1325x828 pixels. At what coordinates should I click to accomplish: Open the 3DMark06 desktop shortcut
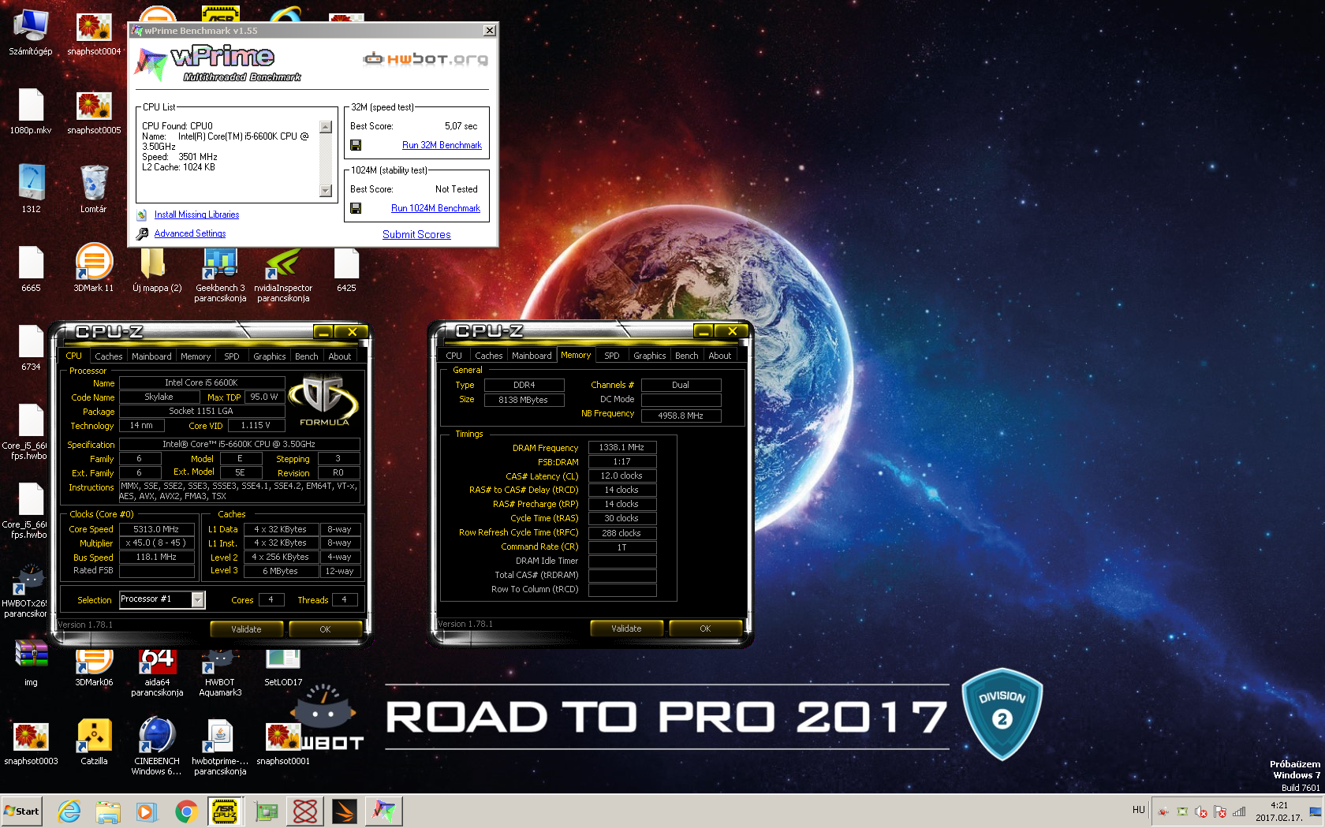click(94, 667)
